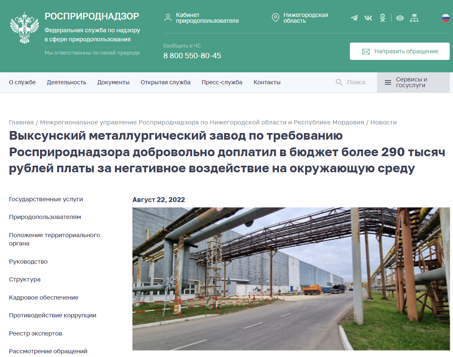
Task: Click the factory pipeline article photo
Action: [291, 279]
